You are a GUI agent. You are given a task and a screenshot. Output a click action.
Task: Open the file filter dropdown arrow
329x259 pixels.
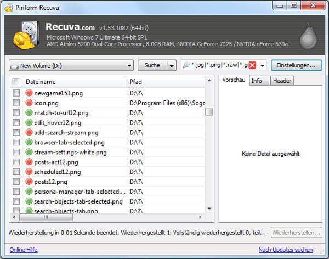(263, 65)
